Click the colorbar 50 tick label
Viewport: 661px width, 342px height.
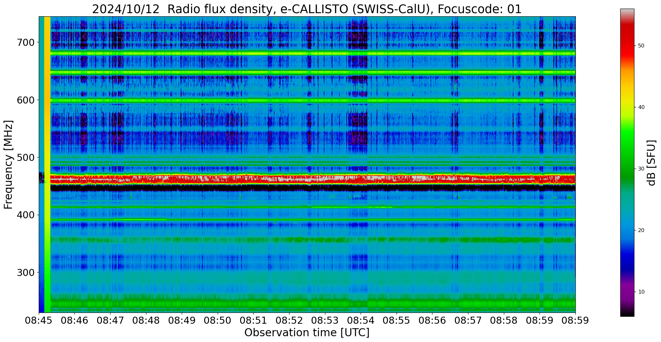click(641, 46)
